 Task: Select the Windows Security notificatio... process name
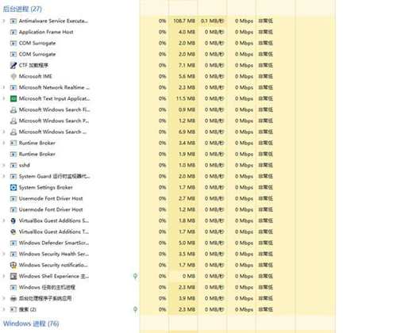(x=53, y=265)
